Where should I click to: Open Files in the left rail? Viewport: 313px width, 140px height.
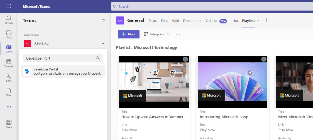click(9, 92)
